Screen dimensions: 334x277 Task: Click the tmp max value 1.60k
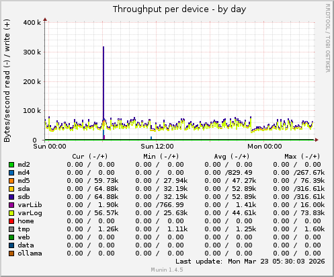(x=315, y=229)
